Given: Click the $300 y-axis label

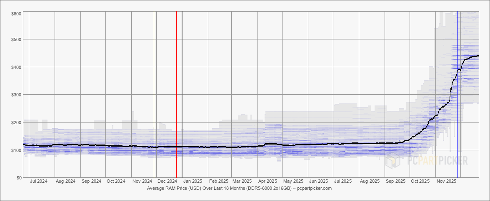Looking at the screenshot, I should click(16, 95).
